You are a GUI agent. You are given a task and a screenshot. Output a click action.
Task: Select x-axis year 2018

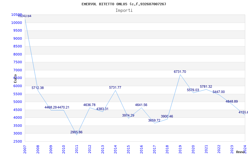(167, 149)
